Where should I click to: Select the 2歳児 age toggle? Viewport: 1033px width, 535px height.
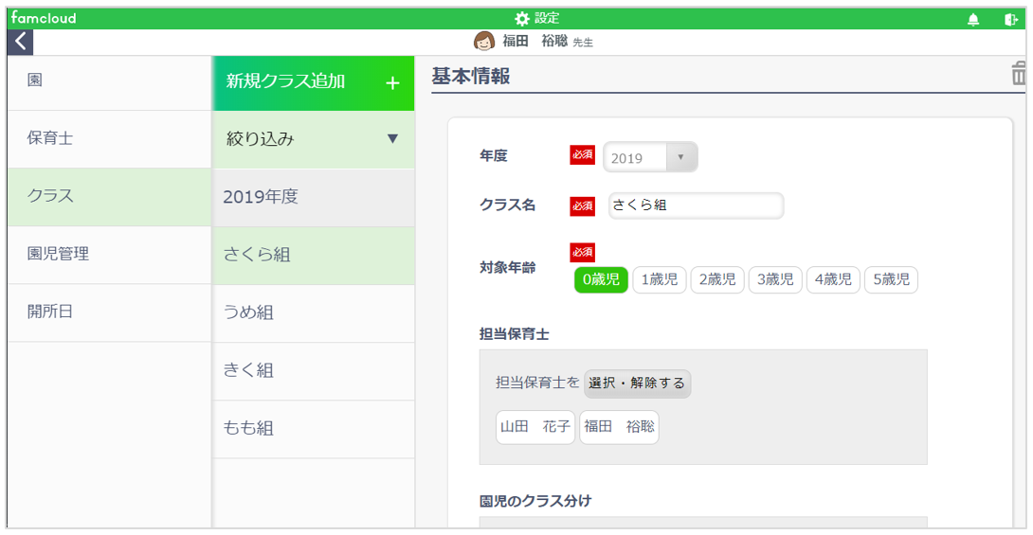tap(717, 279)
